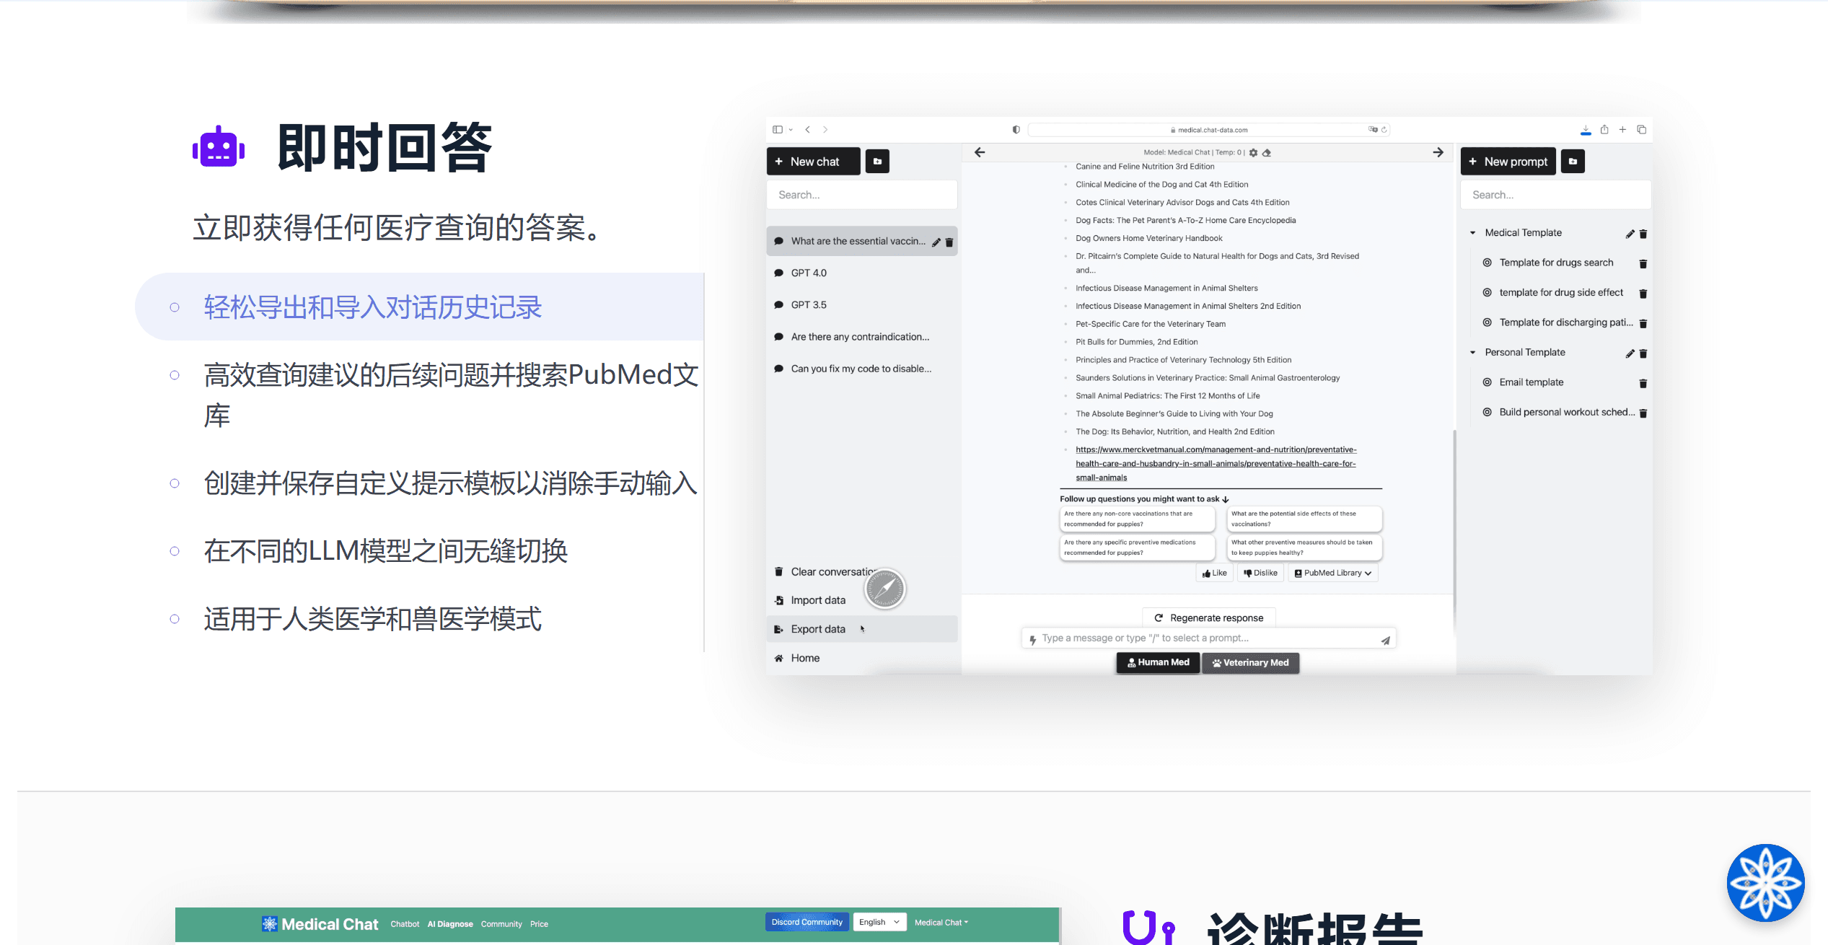Toggle the Safari sidebar panel
Viewport: 1828px width, 945px height.
pyautogui.click(x=778, y=129)
